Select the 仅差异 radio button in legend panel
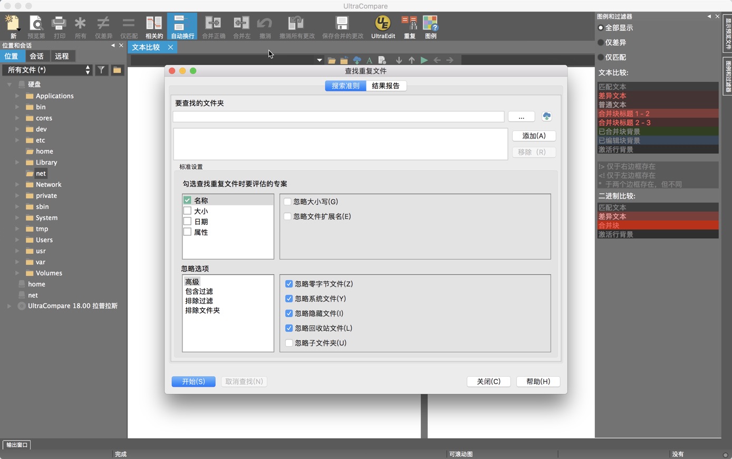Viewport: 732px width, 459px height. tap(601, 42)
